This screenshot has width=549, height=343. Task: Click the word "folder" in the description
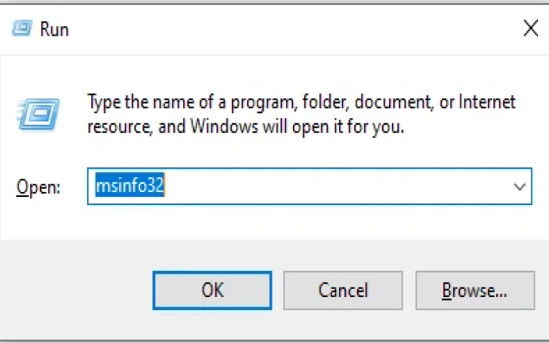click(325, 103)
